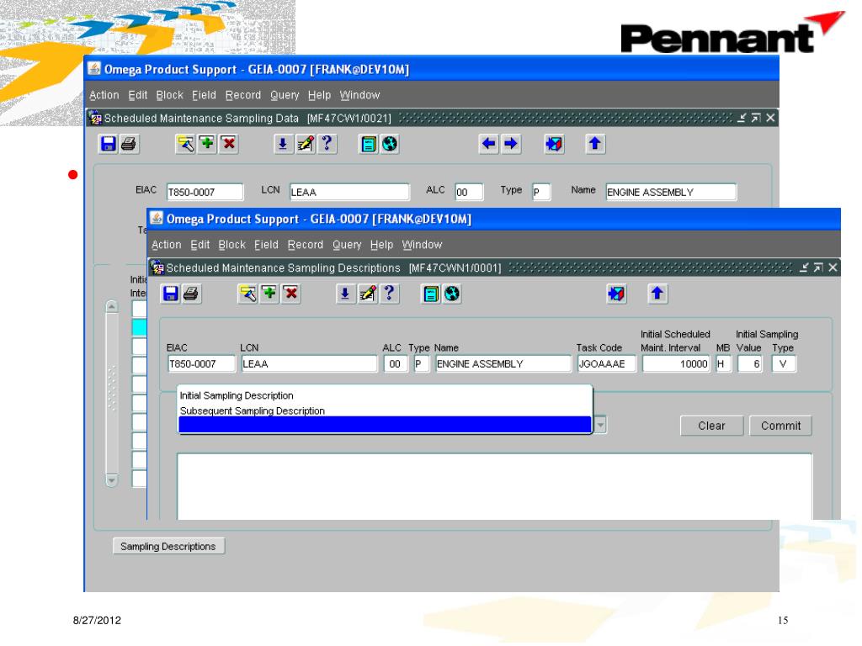Open Block menu in front window
The width and height of the screenshot is (862, 646).
click(x=232, y=245)
